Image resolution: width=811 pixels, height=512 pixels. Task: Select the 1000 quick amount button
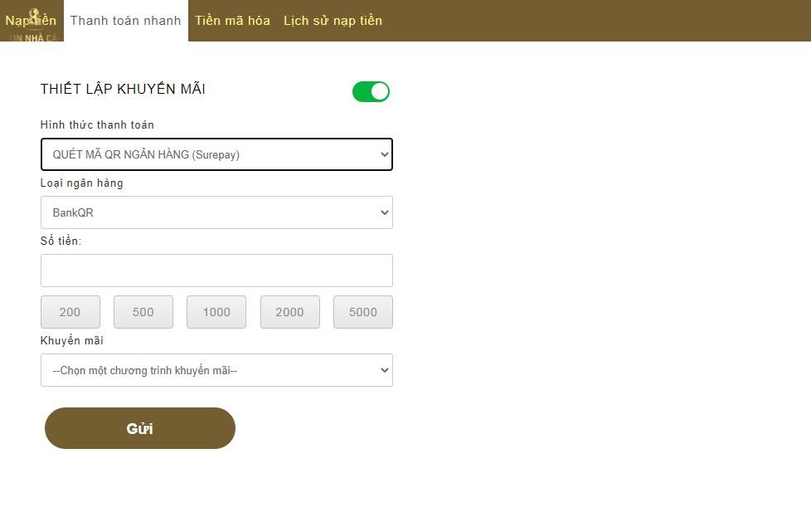click(216, 312)
